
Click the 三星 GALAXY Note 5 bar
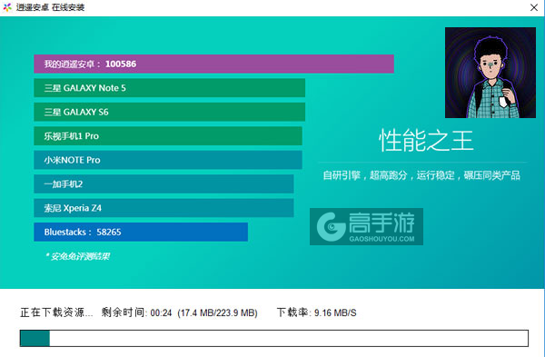pos(170,88)
